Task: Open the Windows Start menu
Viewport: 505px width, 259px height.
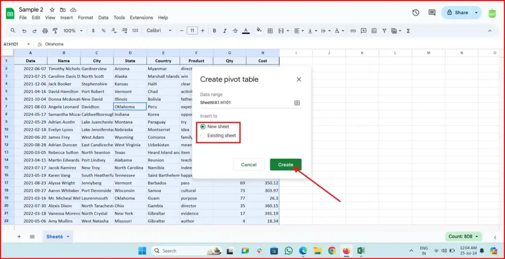Action: tap(142, 251)
